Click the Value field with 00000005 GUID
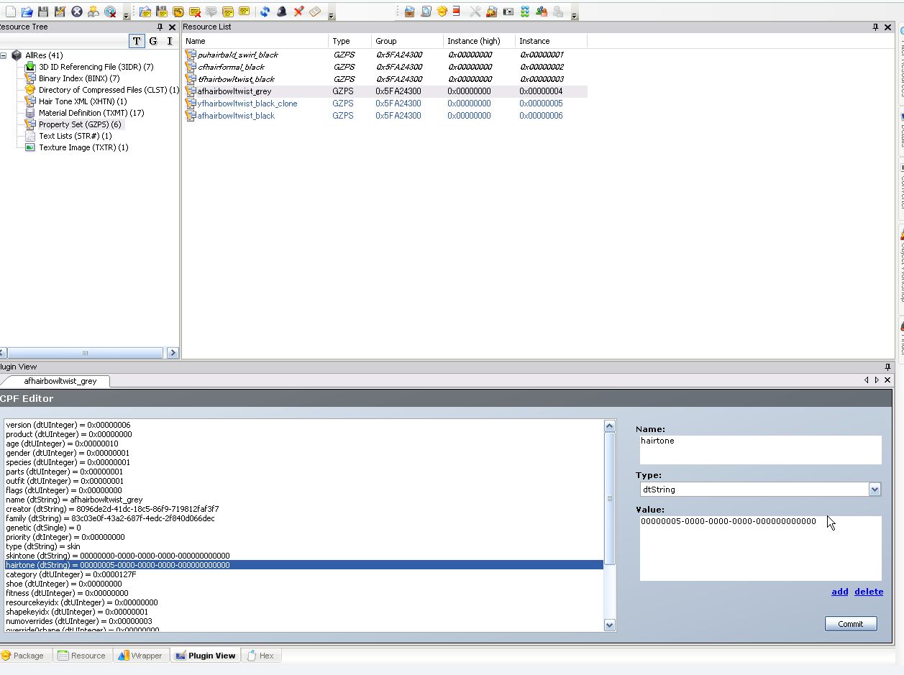 click(x=760, y=548)
